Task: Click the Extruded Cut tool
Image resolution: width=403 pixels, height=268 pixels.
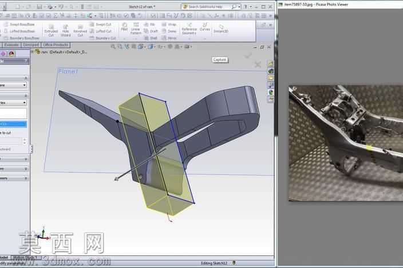Action: pos(51,31)
